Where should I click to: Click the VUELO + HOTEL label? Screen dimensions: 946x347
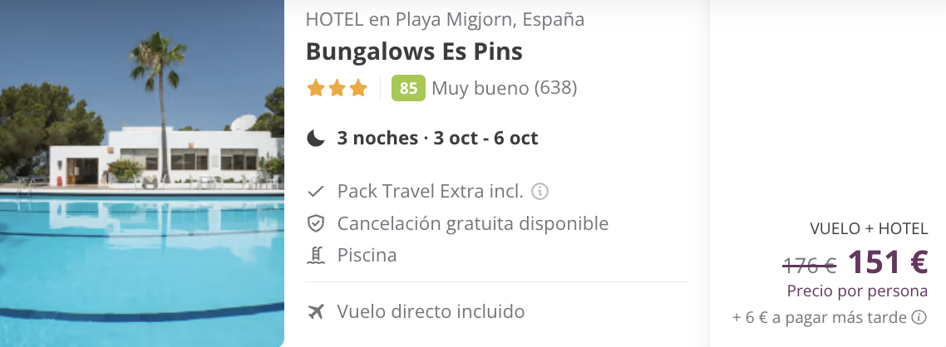pyautogui.click(x=869, y=229)
